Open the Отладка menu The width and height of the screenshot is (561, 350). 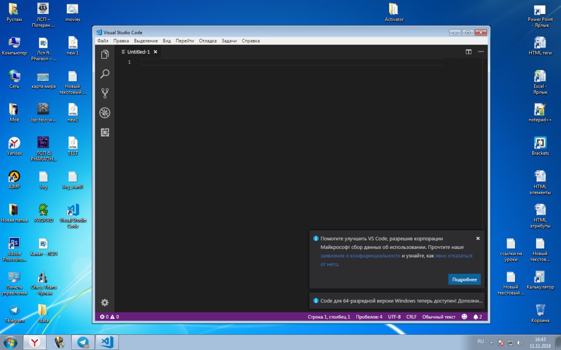coord(208,41)
